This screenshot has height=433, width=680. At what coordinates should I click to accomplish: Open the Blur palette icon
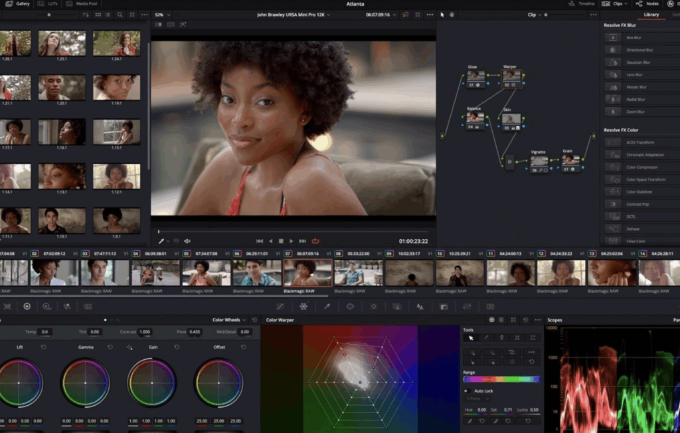(x=420, y=306)
